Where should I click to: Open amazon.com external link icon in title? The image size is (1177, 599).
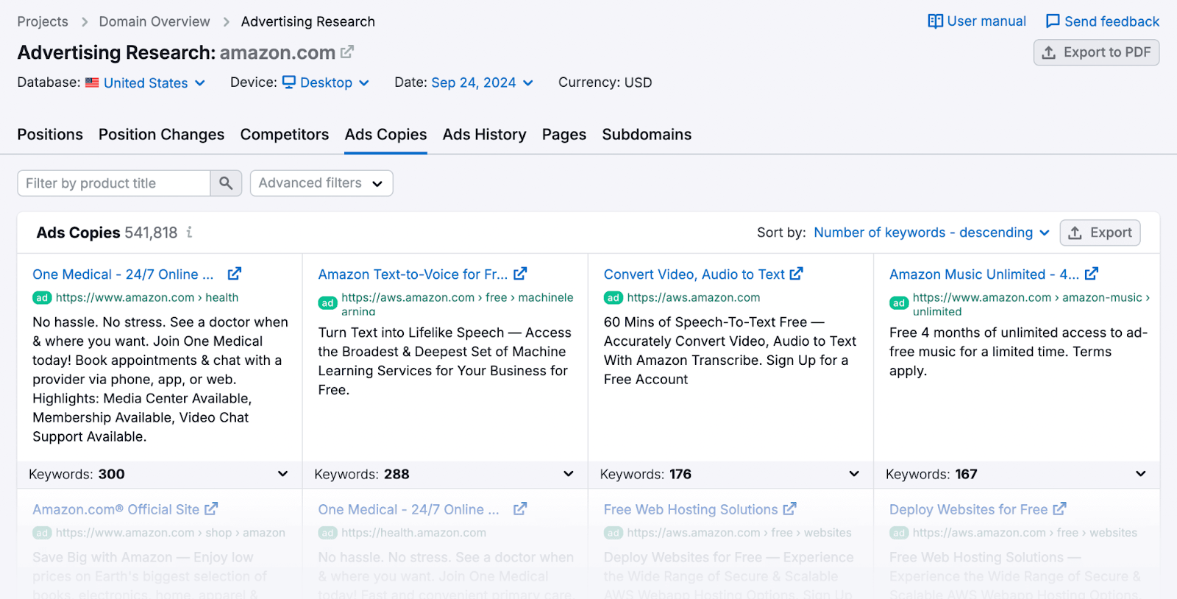coord(347,52)
